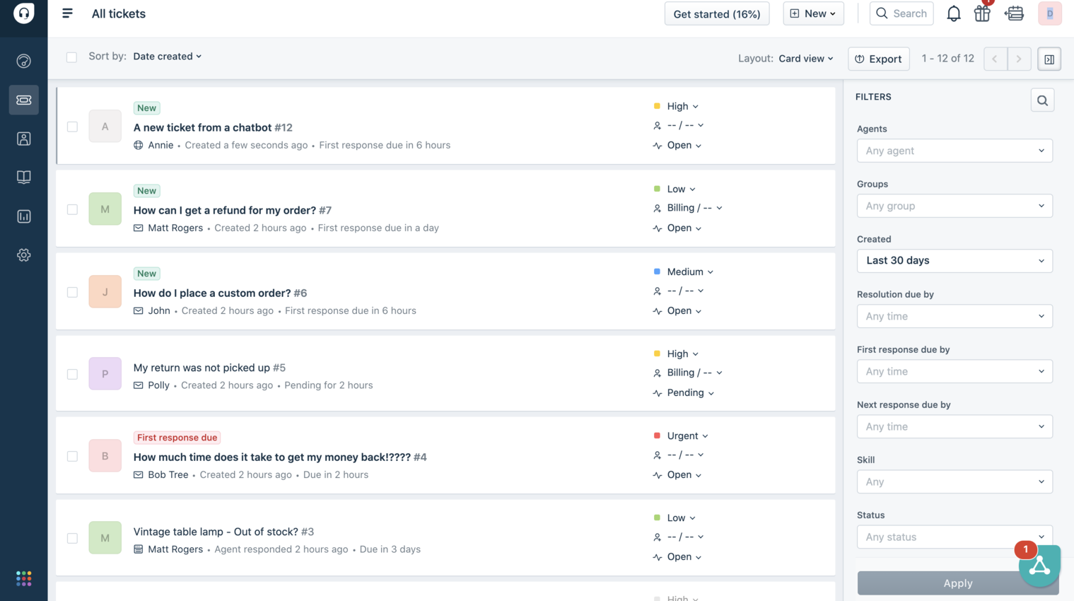
Task: Click the Search field in top bar
Action: pos(901,13)
